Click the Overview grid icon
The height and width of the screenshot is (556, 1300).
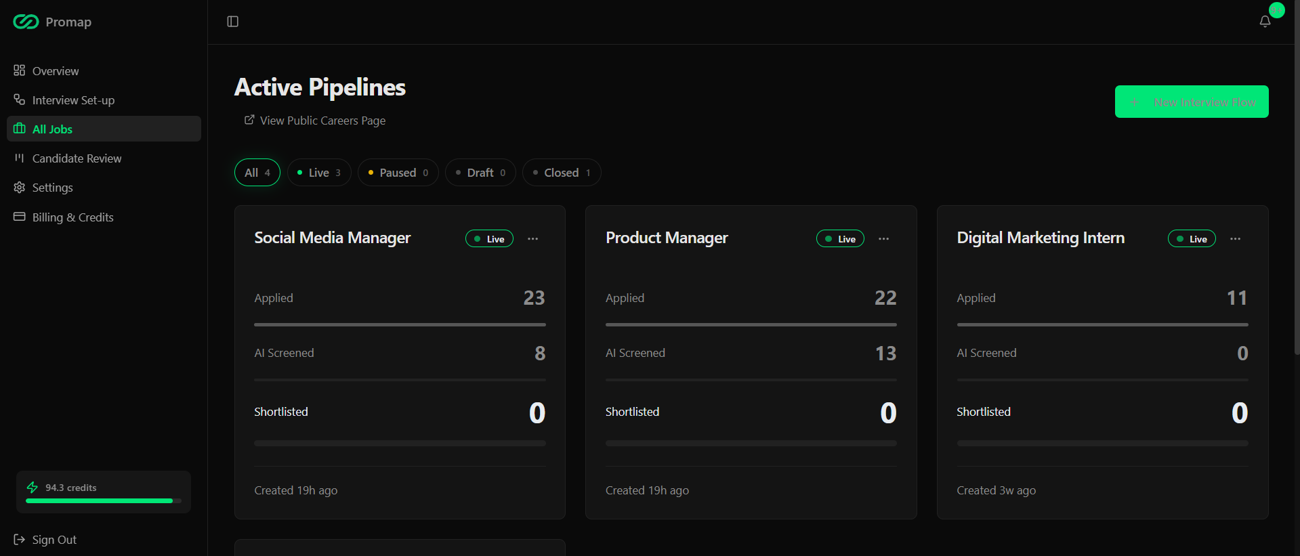(20, 70)
